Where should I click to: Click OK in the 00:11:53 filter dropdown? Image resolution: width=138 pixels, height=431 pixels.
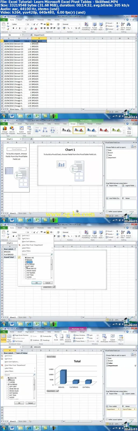click(19, 403)
